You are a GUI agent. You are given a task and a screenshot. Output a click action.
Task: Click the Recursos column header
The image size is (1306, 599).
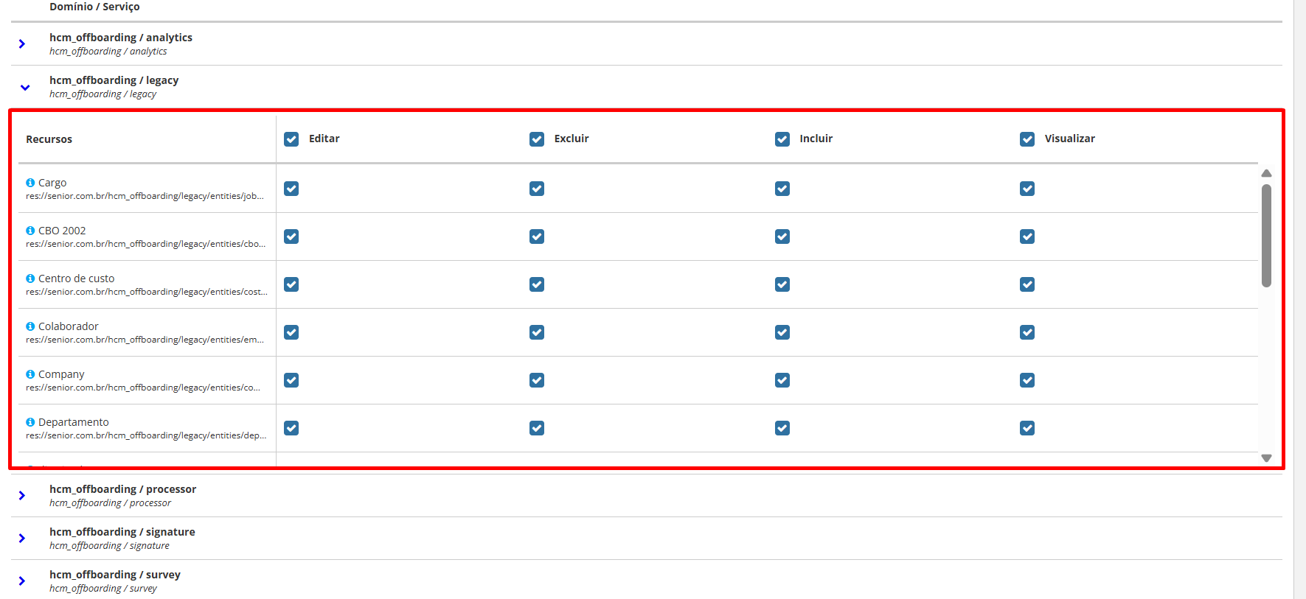pyautogui.click(x=49, y=139)
